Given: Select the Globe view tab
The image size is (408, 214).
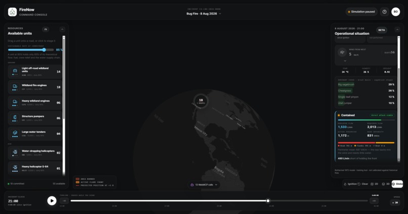Looking at the screenshot, I should [397, 184].
